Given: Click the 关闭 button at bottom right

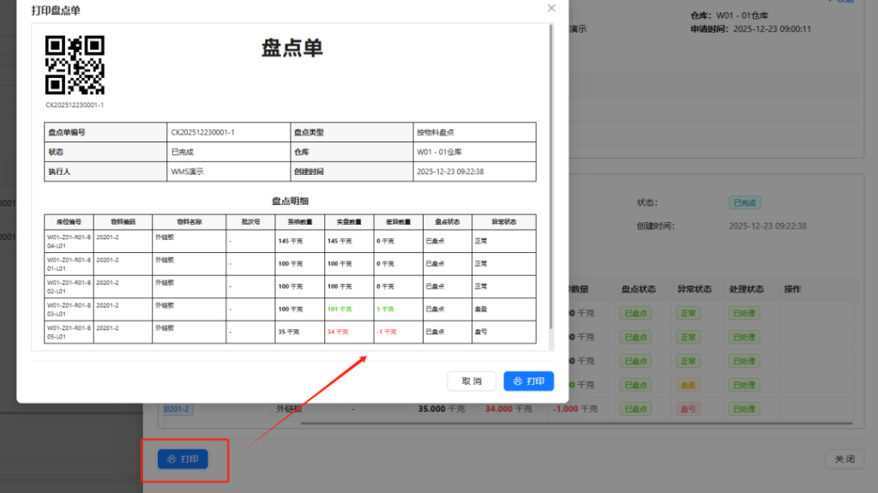Looking at the screenshot, I should pos(844,460).
